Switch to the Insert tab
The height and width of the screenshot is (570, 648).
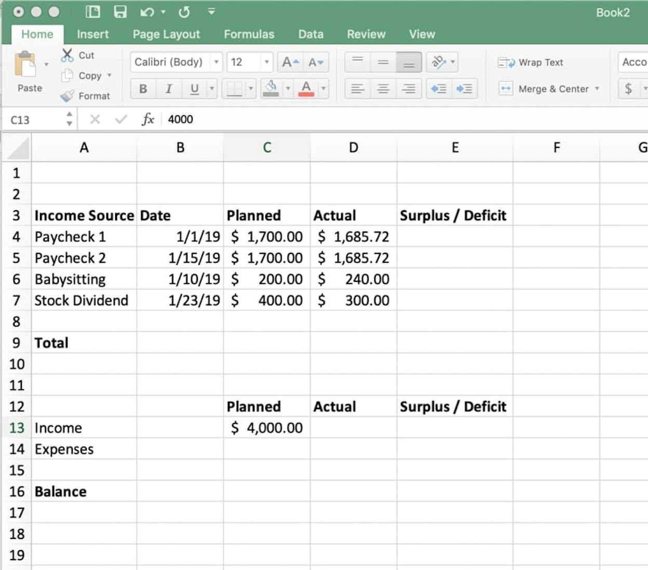pos(93,34)
